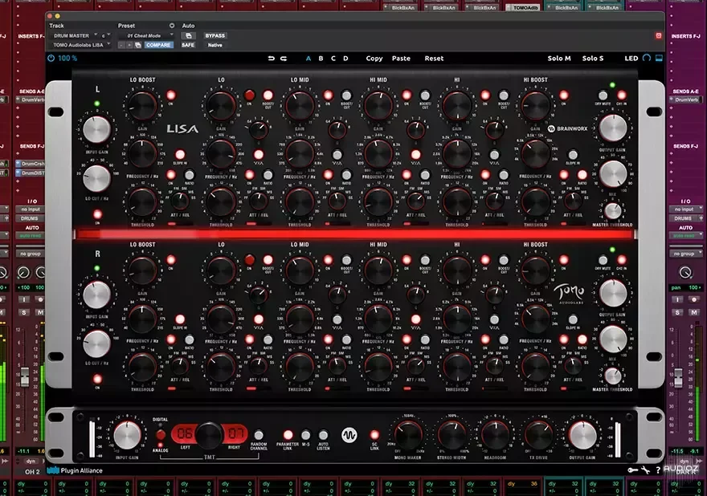Toggle the M-S button
Image resolution: width=707 pixels, height=496 pixels.
[306, 435]
